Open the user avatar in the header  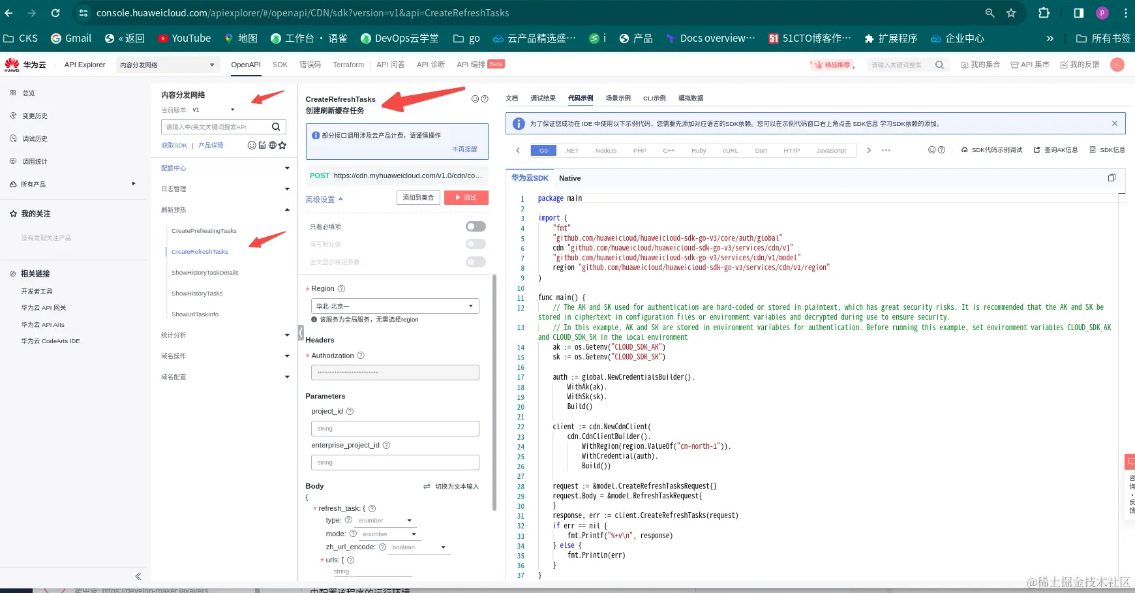pos(1117,65)
